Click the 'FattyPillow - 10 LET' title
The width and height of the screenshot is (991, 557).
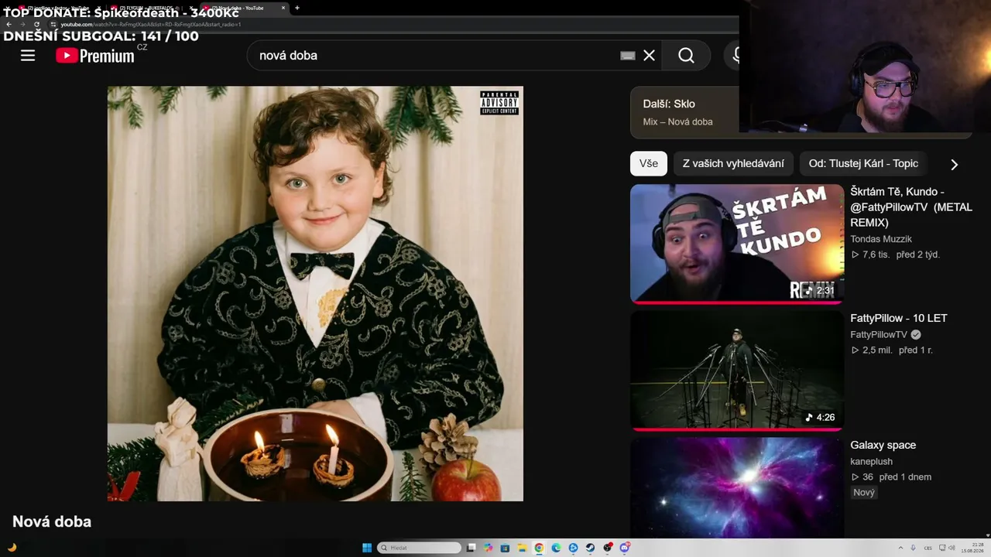[899, 318]
